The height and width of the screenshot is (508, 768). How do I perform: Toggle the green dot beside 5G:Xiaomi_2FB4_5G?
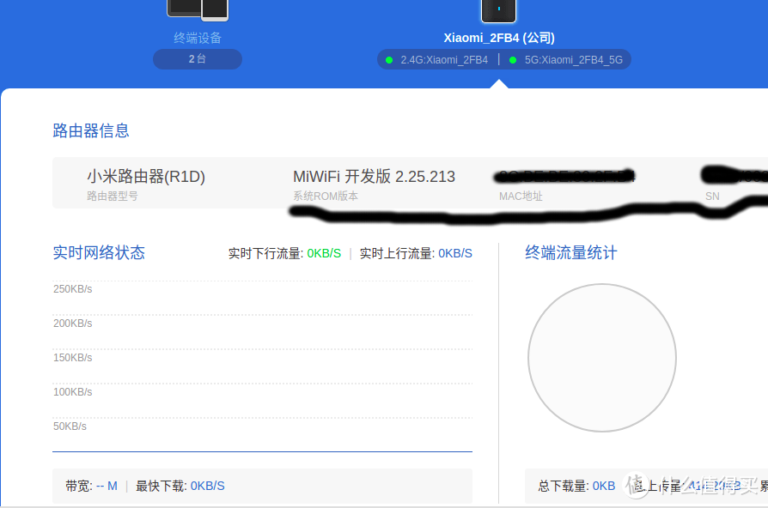pyautogui.click(x=513, y=60)
